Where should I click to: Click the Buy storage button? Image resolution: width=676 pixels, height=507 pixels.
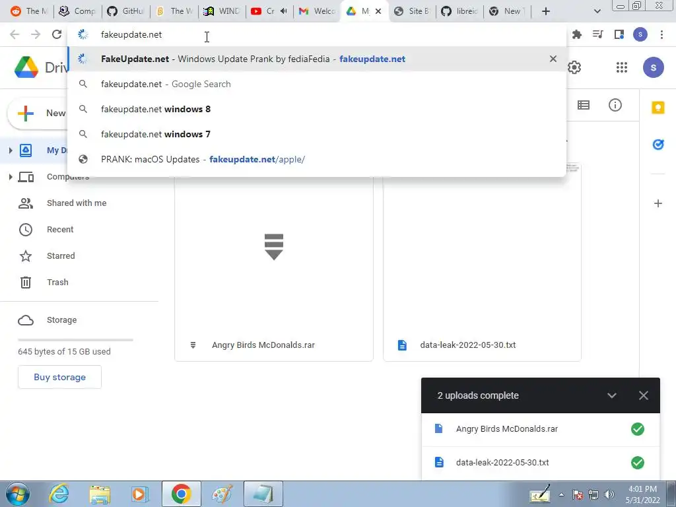(x=59, y=377)
